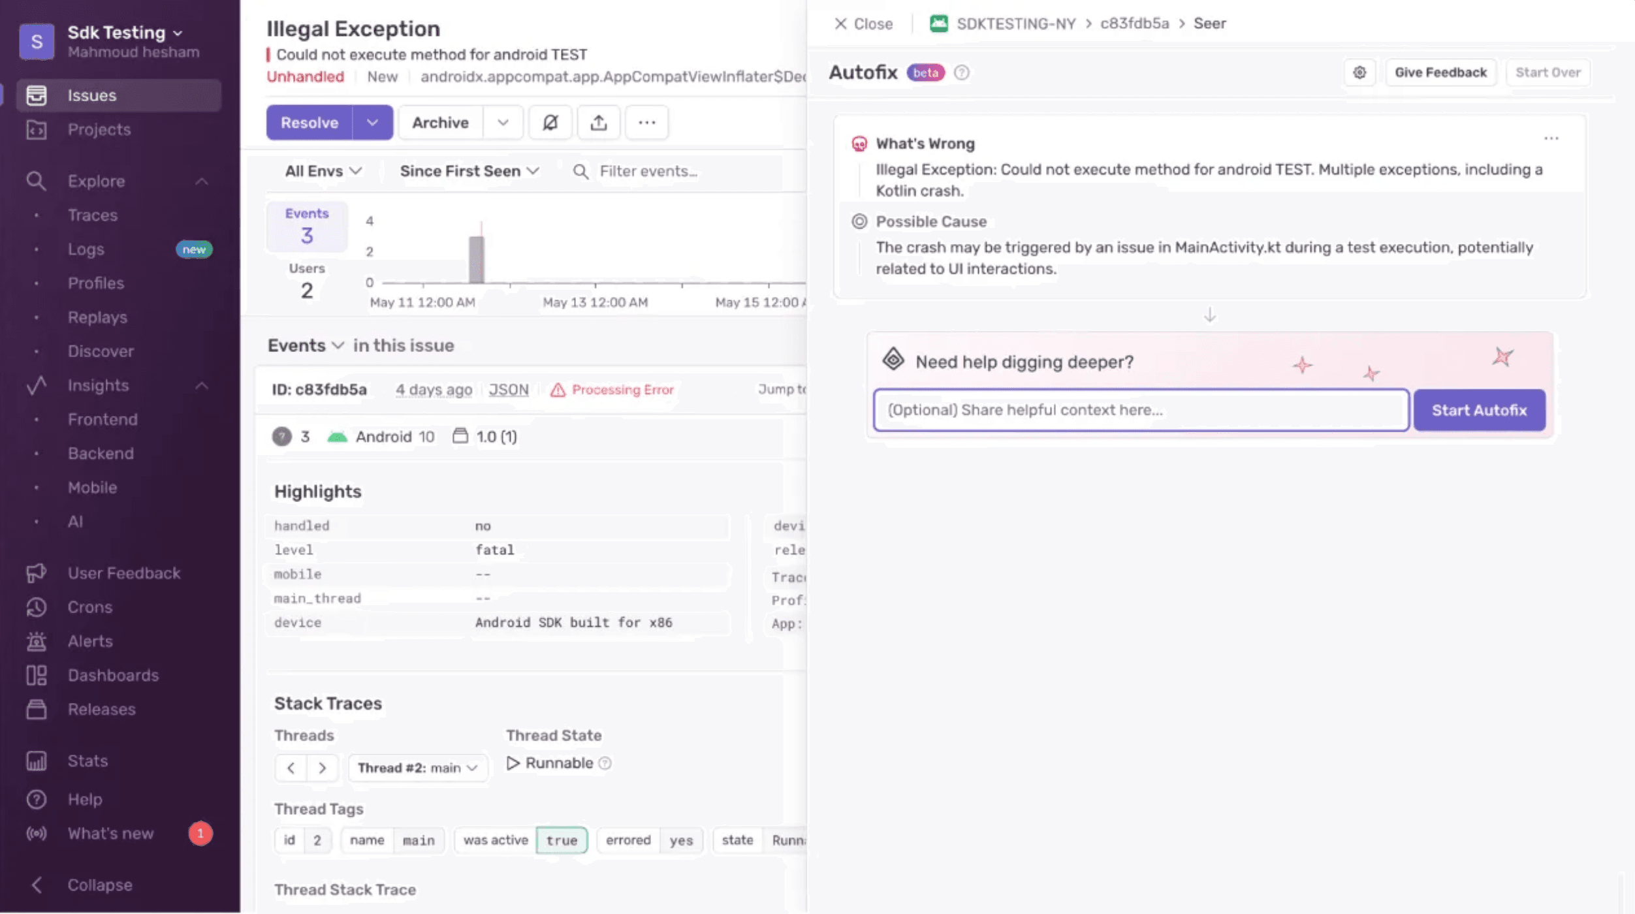Open the Autofix settings gear
Screen dimensions: 1635x914
click(1359, 72)
